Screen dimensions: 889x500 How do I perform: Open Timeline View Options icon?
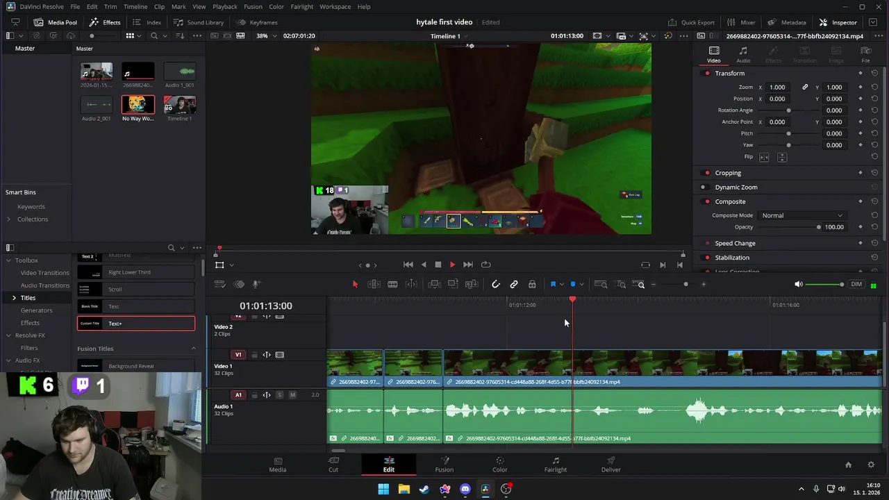click(219, 284)
